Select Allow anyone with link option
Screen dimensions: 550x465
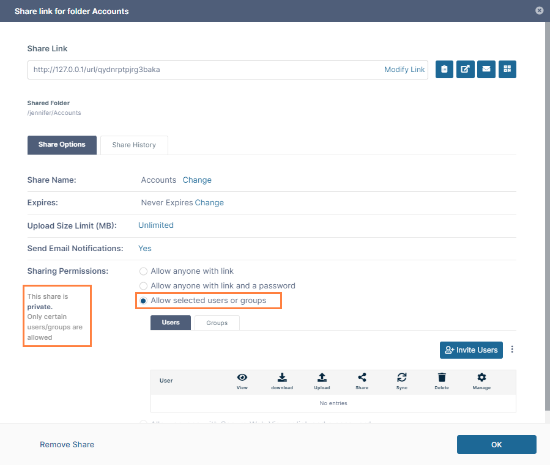click(144, 271)
